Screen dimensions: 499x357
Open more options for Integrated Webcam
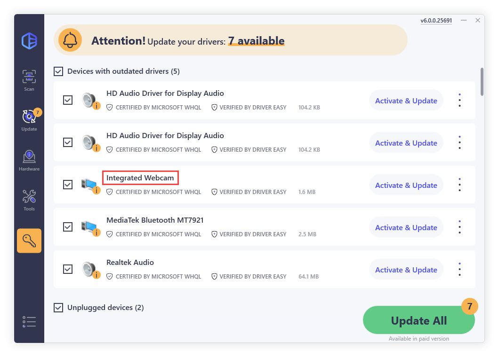point(459,185)
